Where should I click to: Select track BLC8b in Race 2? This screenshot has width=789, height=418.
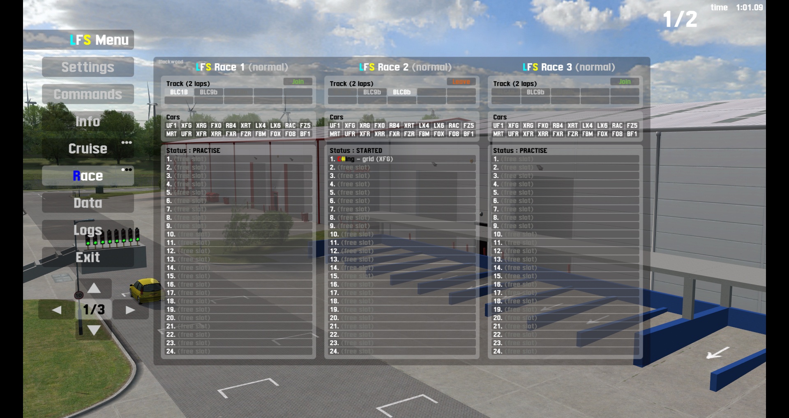point(402,92)
